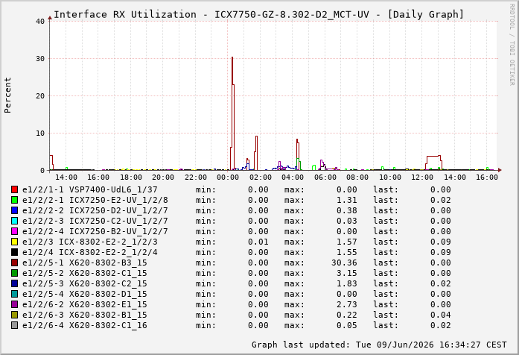Click the 10 label on the y-axis
Image resolution: width=519 pixels, height=355 pixels.
pyautogui.click(x=40, y=133)
